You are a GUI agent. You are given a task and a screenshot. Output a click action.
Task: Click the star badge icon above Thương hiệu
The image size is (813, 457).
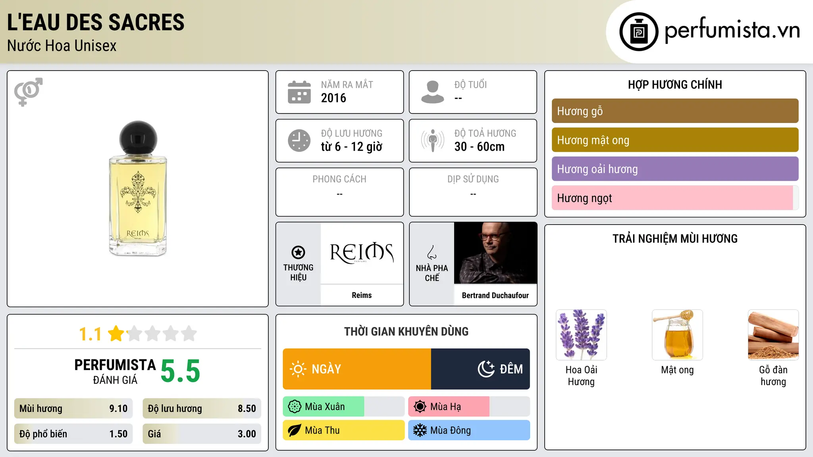299,252
